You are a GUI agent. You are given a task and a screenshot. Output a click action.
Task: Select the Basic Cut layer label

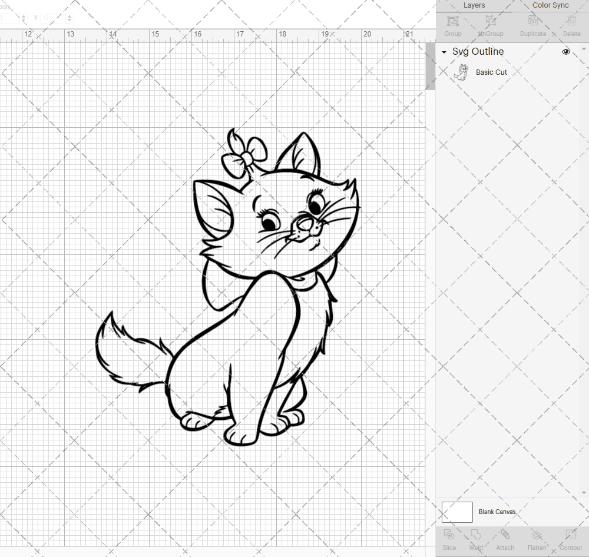pyautogui.click(x=491, y=72)
